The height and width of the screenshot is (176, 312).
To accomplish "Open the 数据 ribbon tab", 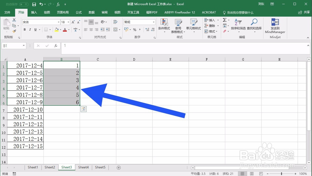I will [x=91, y=13].
